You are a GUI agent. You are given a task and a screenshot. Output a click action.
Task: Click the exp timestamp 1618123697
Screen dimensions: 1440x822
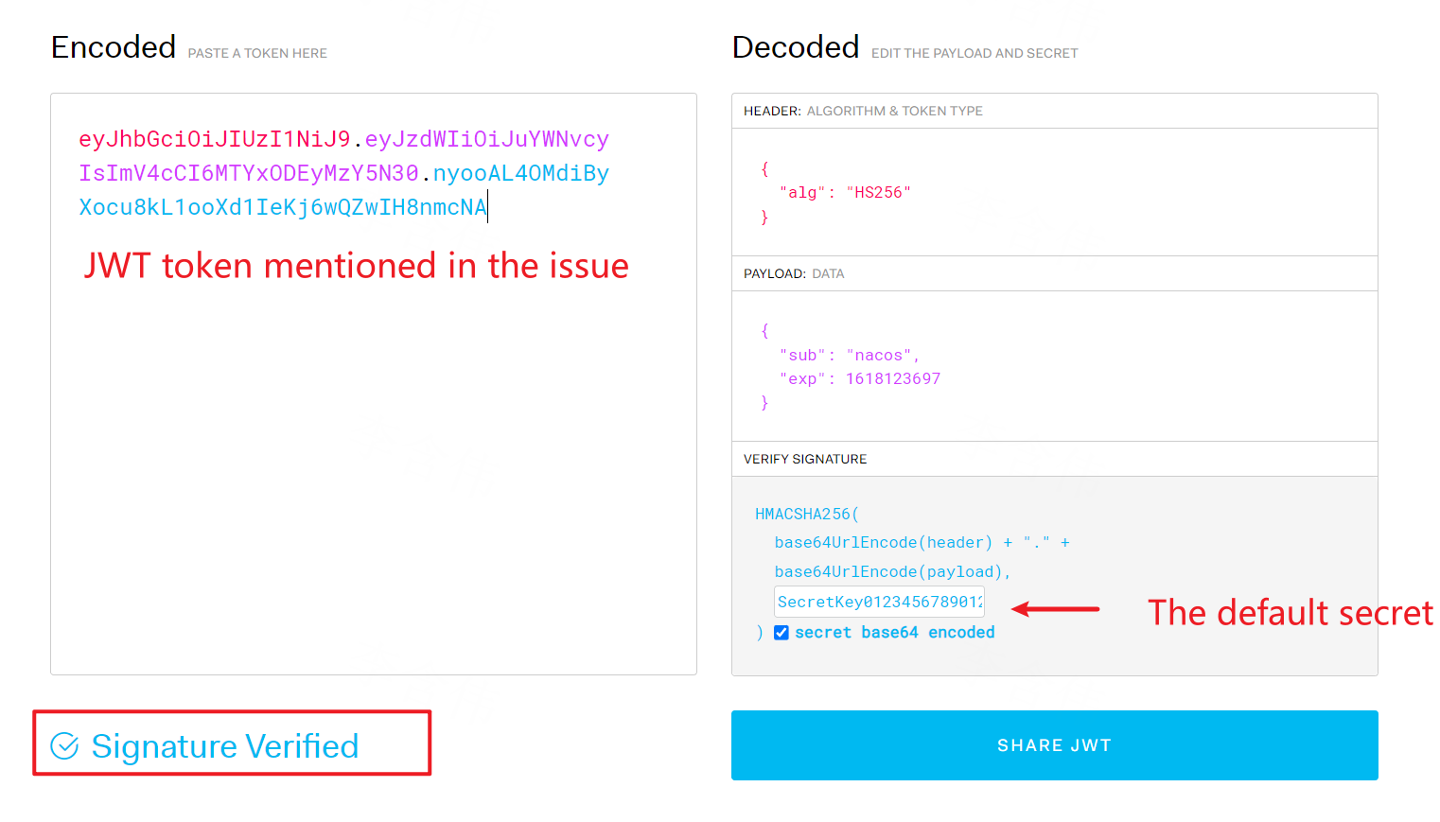(x=893, y=377)
